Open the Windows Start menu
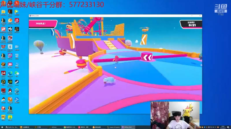231x129 pixels. [2, 127]
